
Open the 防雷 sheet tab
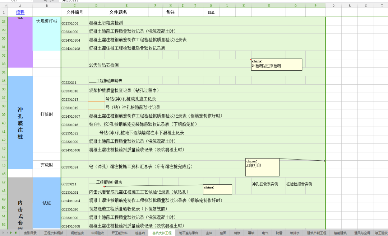pos(279,233)
